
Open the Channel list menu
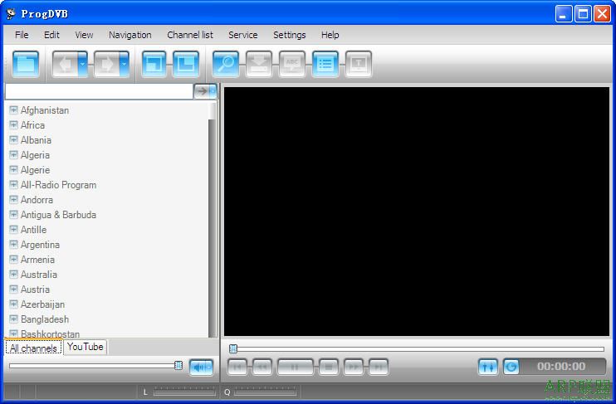[189, 35]
